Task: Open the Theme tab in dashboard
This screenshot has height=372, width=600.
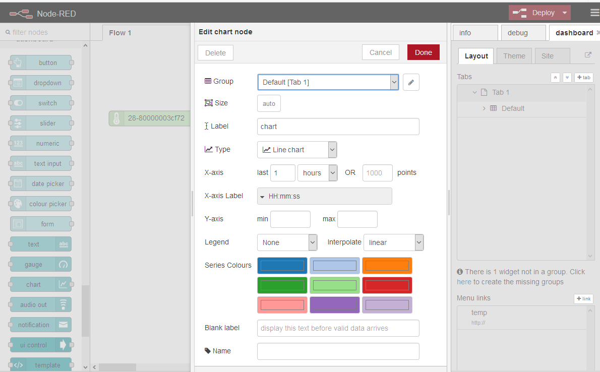Action: pos(514,56)
